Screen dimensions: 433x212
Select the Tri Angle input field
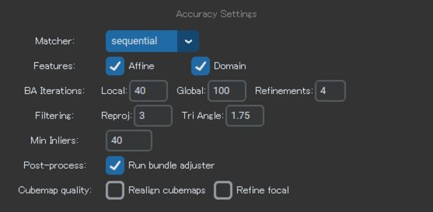click(x=245, y=116)
